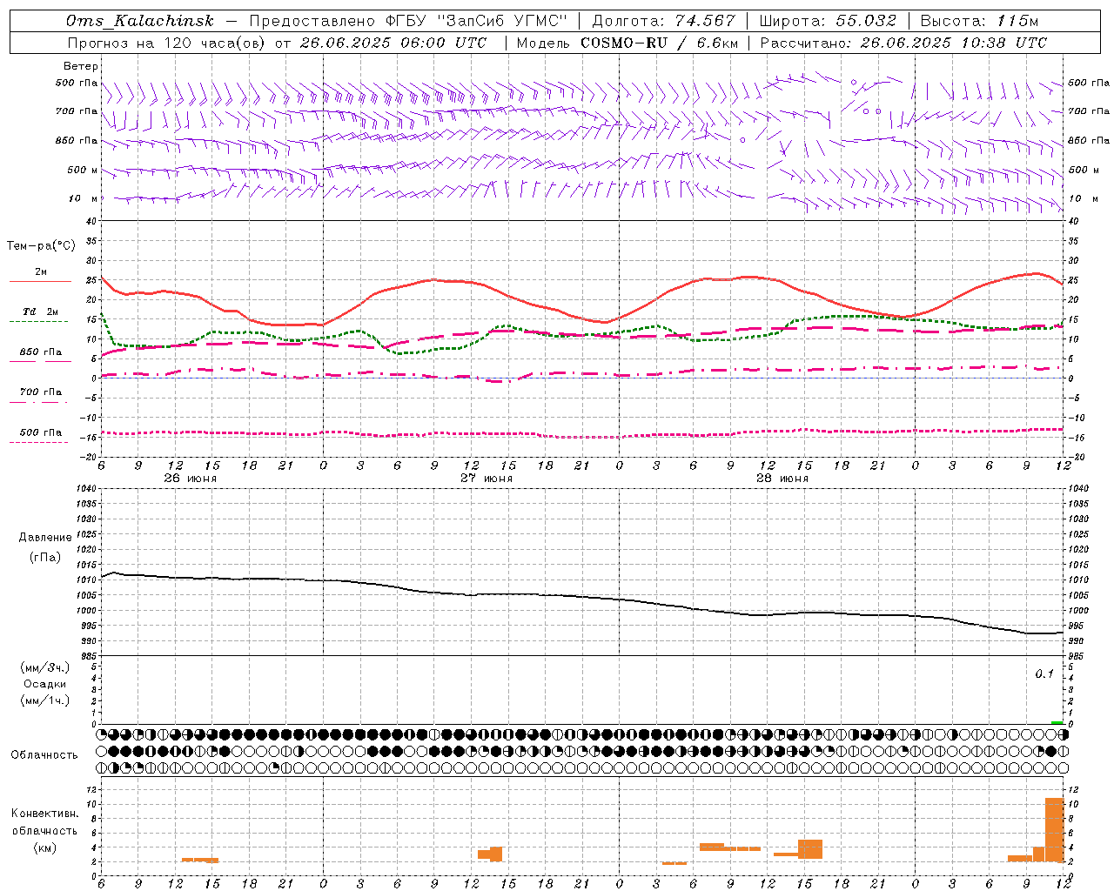Screen dimensions: 1114x891
Task: Click the 'Td 2м' dew point legend entry
Action: coord(41,312)
